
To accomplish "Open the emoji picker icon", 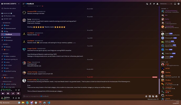I will tap(156, 96).
